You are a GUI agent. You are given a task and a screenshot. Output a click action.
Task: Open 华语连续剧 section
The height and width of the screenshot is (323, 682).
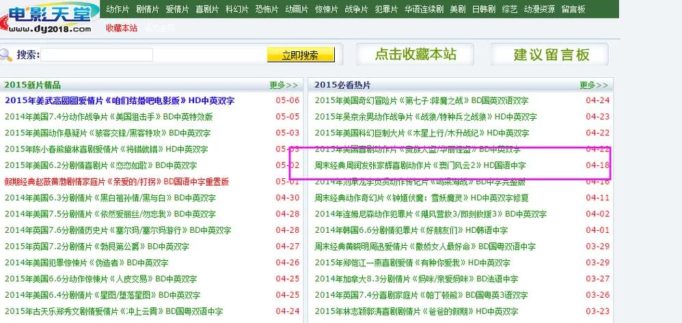pyautogui.click(x=424, y=9)
